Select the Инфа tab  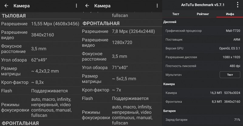tap(230, 14)
